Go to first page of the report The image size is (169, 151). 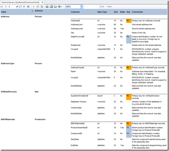click(x=2, y=7)
